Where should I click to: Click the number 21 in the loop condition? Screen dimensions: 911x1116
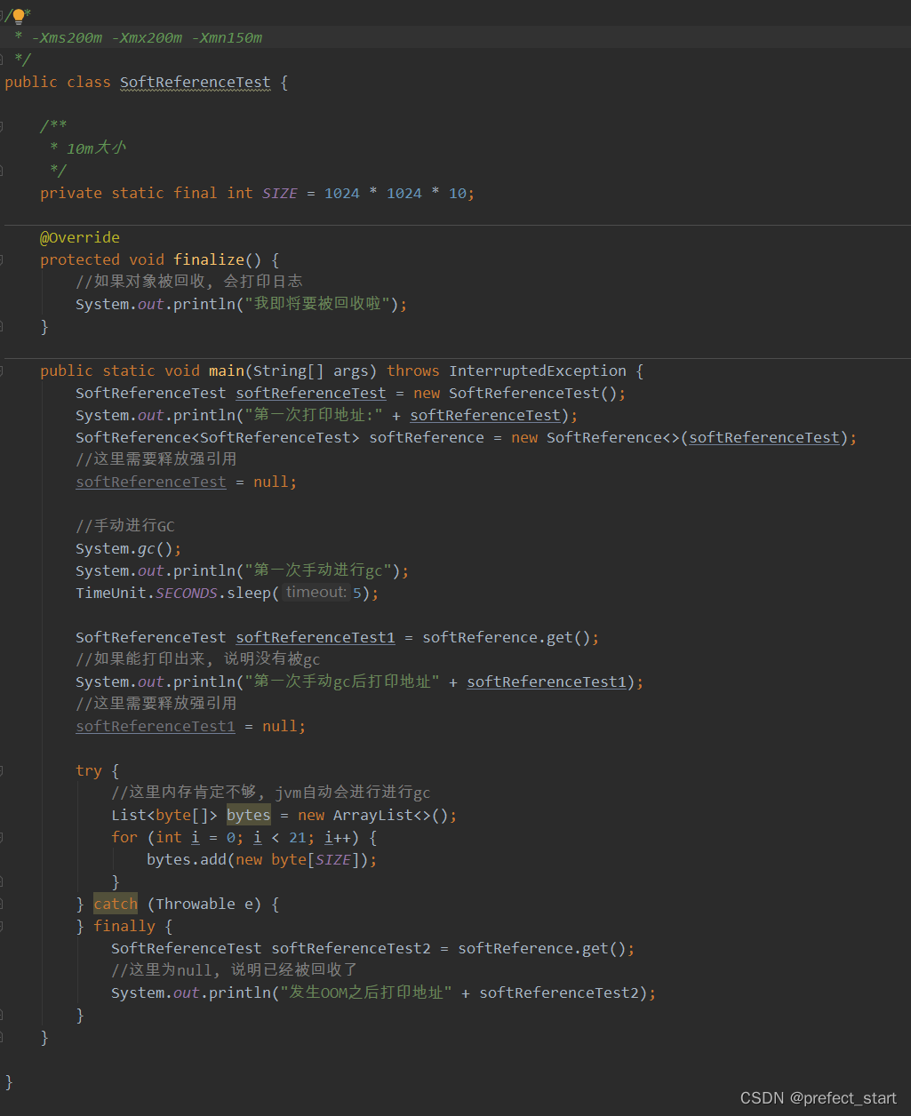pos(298,837)
